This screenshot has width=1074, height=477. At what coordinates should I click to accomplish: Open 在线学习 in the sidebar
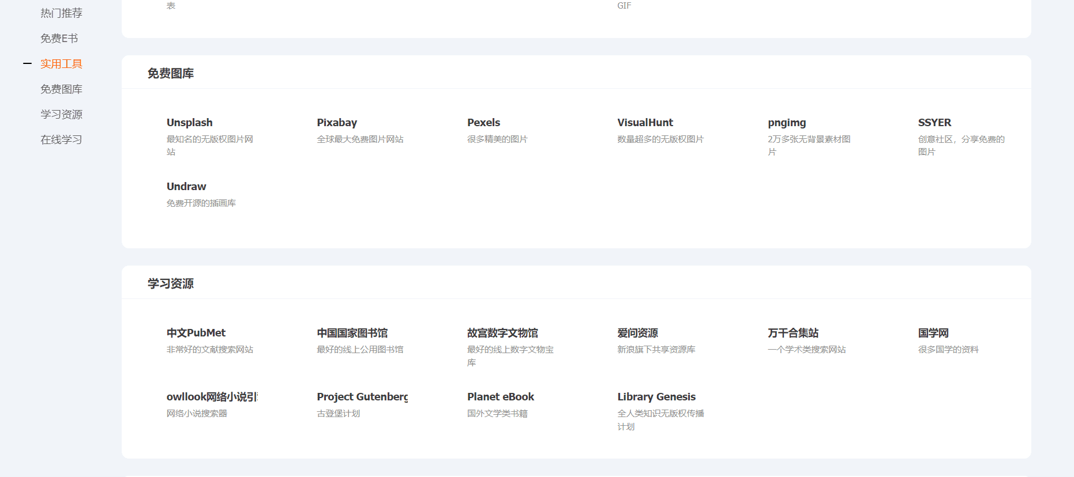coord(61,139)
